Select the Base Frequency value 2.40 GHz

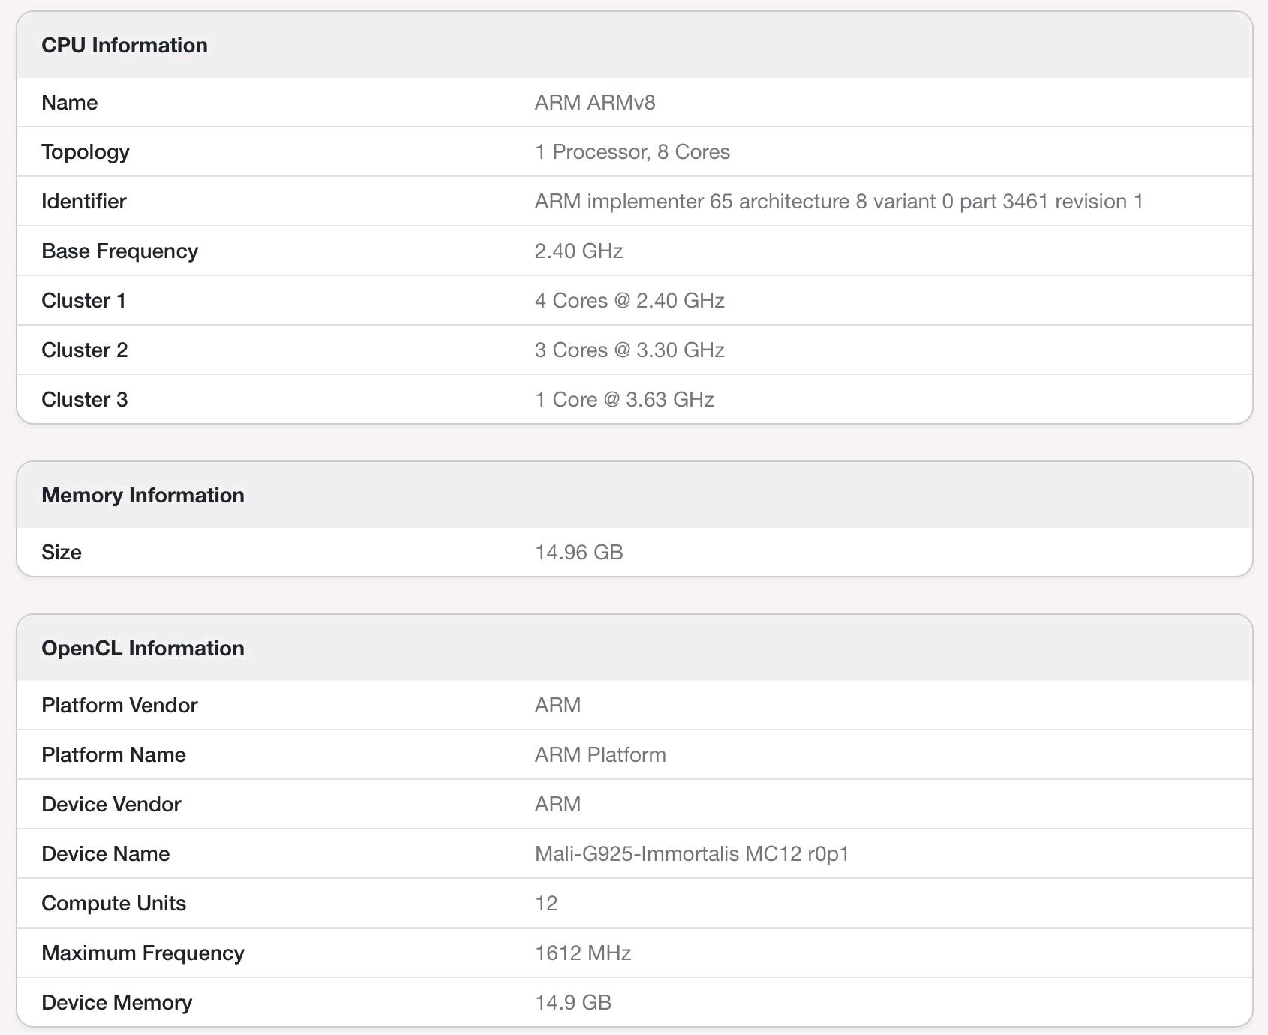point(579,250)
